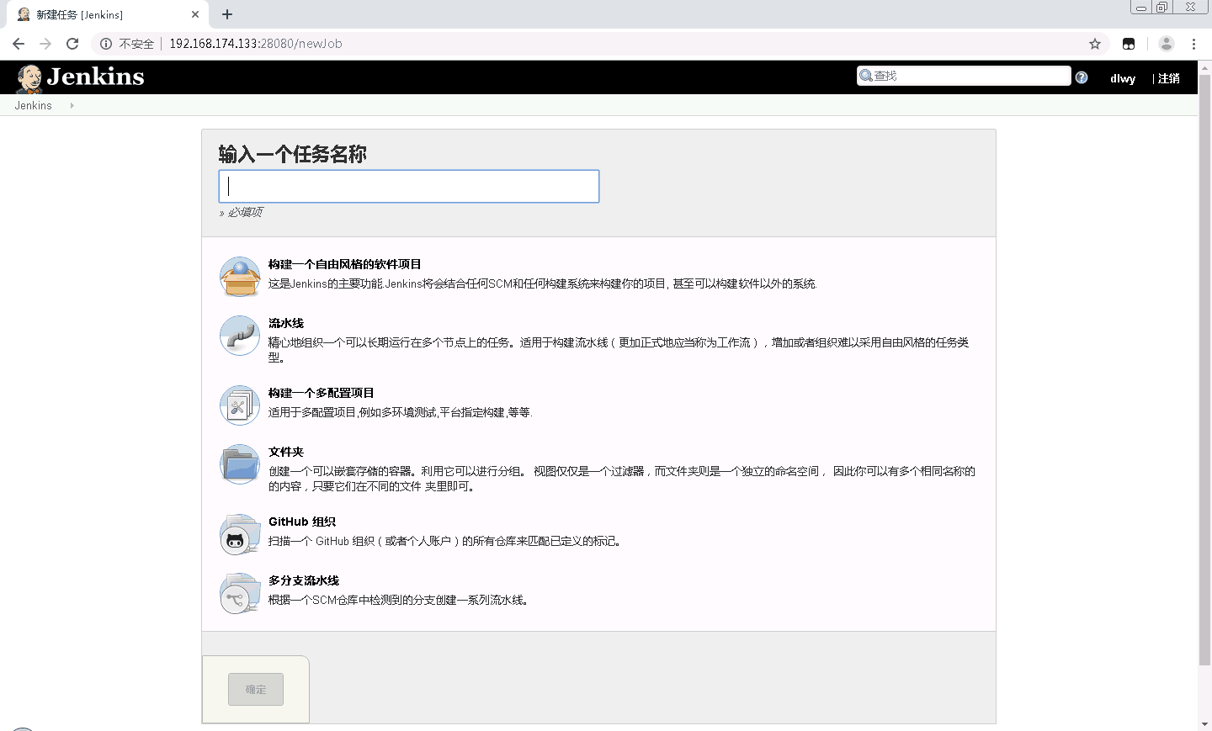Click the 确定 confirm button
The height and width of the screenshot is (731, 1212).
(256, 690)
